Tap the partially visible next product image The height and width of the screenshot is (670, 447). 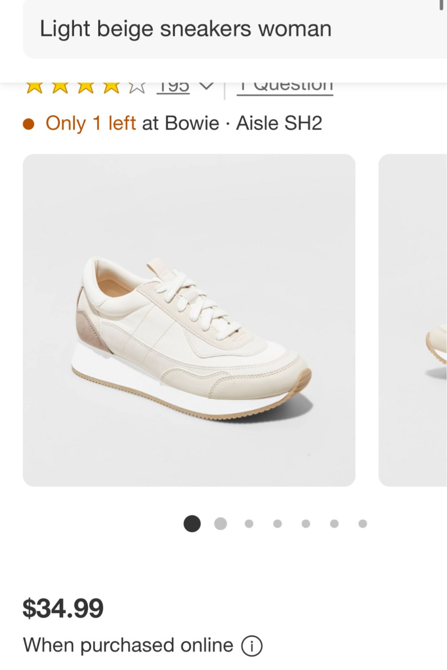tap(412, 321)
